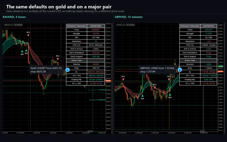
Task: Click the W / L / WR value '13 / 28 / 31.7%'
Action: (96, 83)
